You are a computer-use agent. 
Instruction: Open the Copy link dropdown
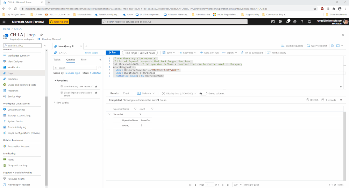pyautogui.click(x=188, y=53)
